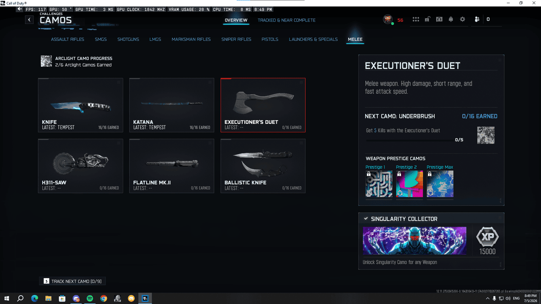Select Prestige 1 camo swatch
Image resolution: width=541 pixels, height=304 pixels.
pyautogui.click(x=379, y=184)
